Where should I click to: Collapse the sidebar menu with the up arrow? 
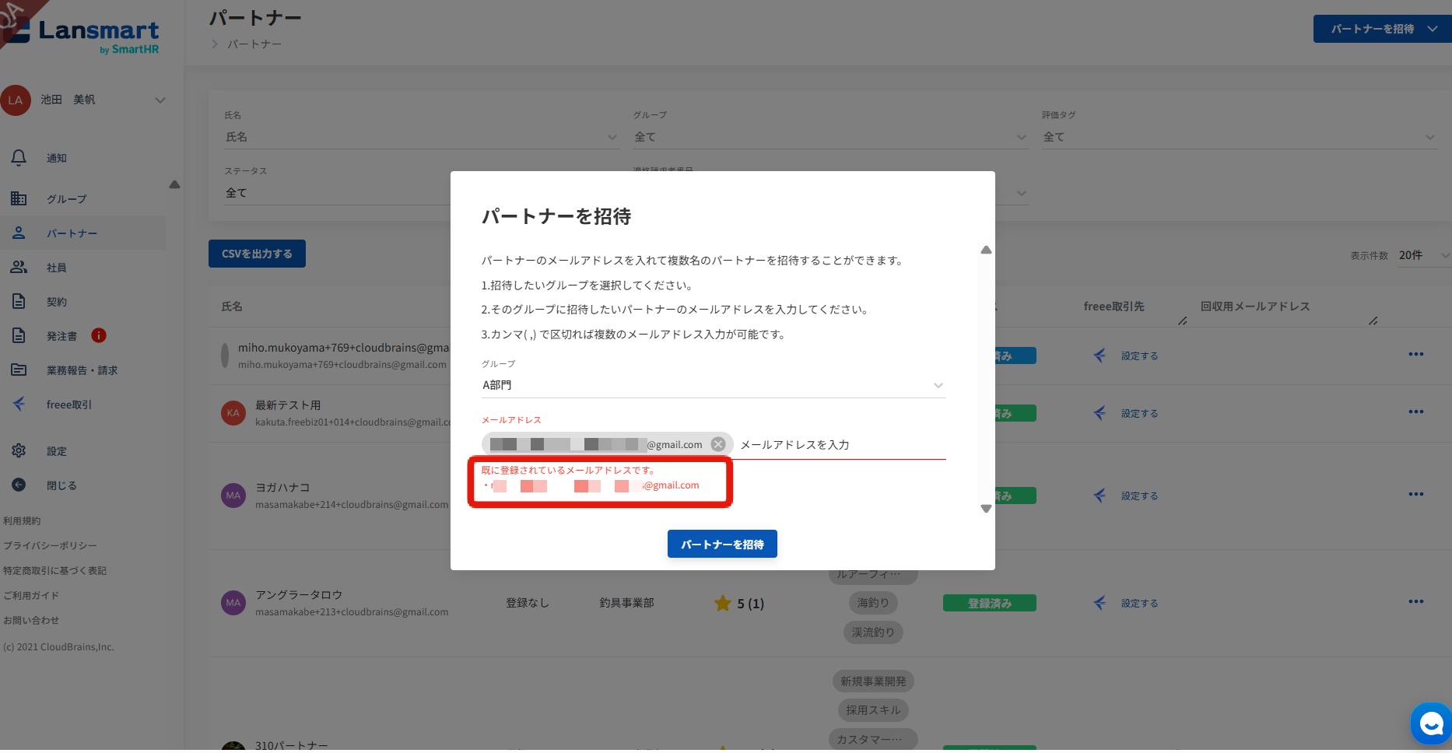click(x=174, y=184)
